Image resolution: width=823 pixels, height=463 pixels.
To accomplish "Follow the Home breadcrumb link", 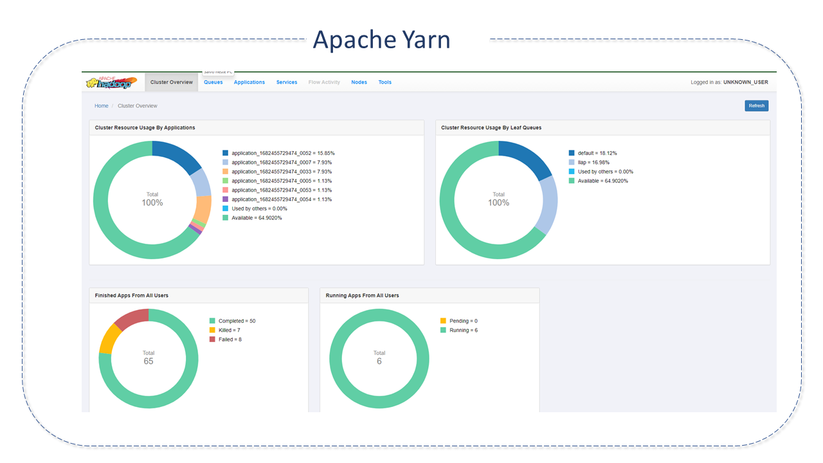I will [102, 106].
